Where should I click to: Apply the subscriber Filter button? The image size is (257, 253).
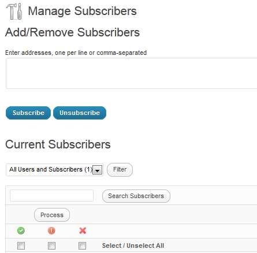click(120, 170)
